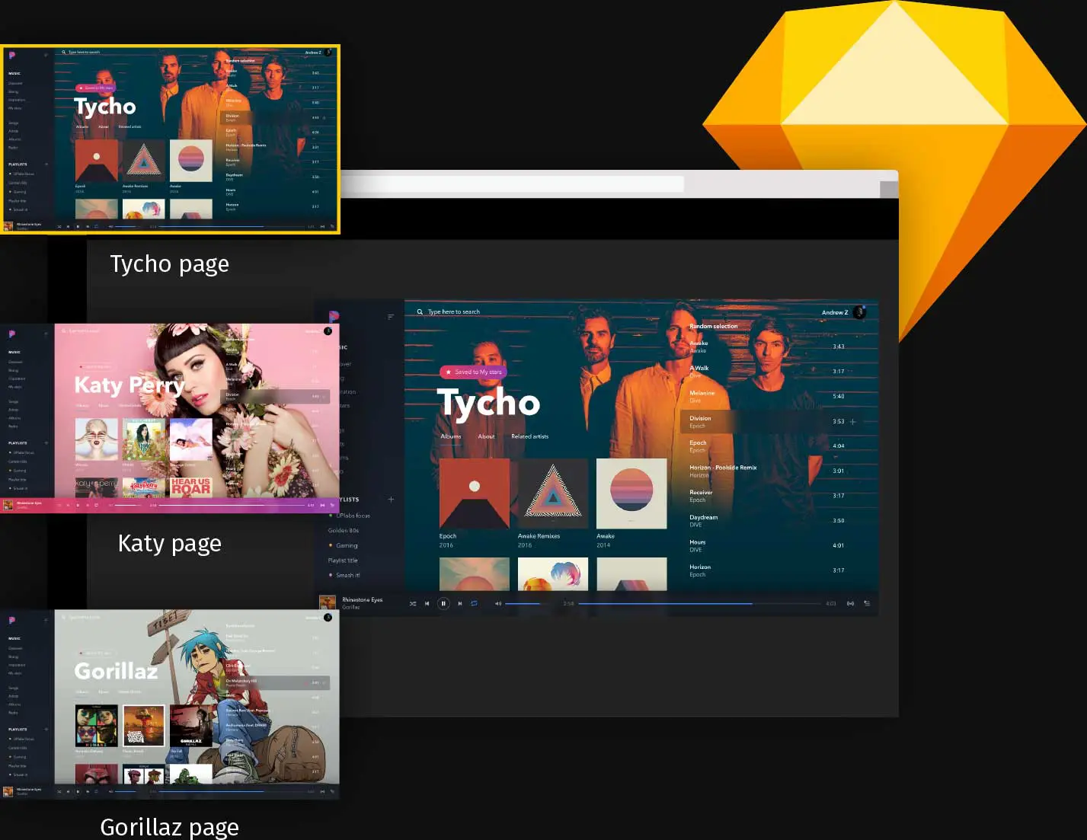This screenshot has height=840, width=1087.
Task: Open the Awake 2014 album cover in the large preview
Action: pyautogui.click(x=631, y=493)
